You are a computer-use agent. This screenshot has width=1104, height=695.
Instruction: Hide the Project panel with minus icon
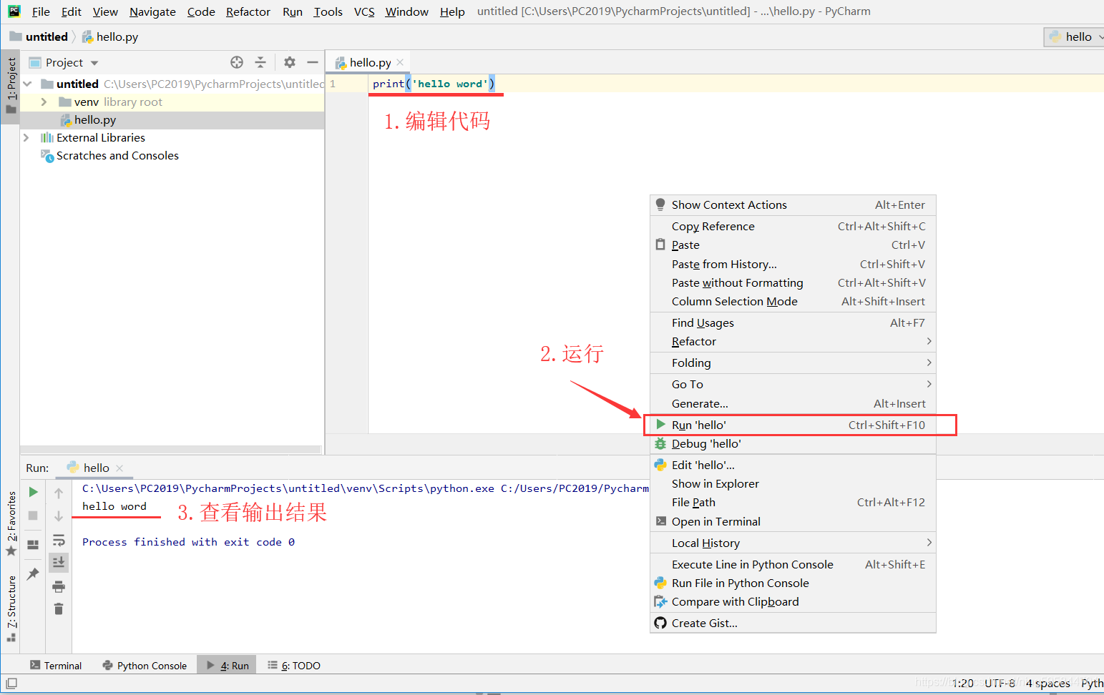312,62
